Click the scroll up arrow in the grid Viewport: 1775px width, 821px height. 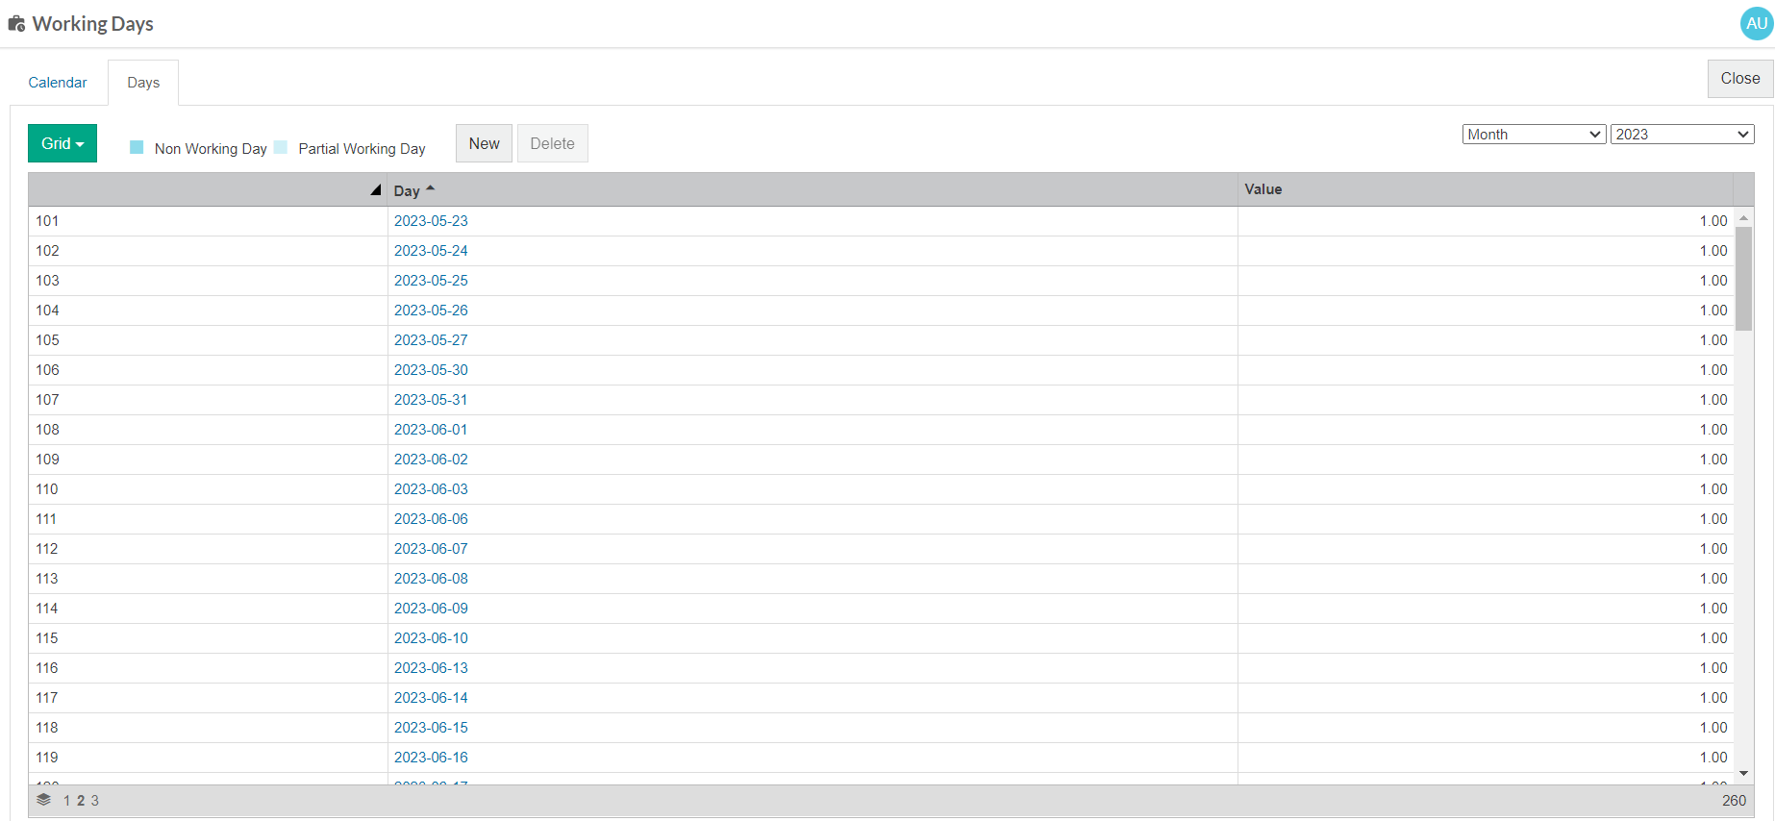1743,218
